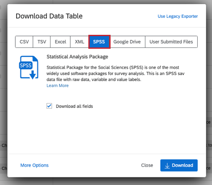Viewport: 212px width, 185px height.
Task: Close the dialog with the Close button
Action: pos(147,165)
